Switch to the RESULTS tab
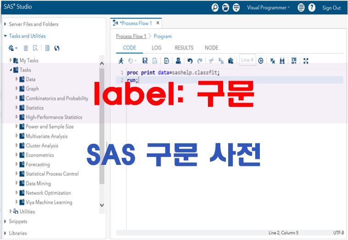This screenshot has width=348, height=240. [x=184, y=48]
